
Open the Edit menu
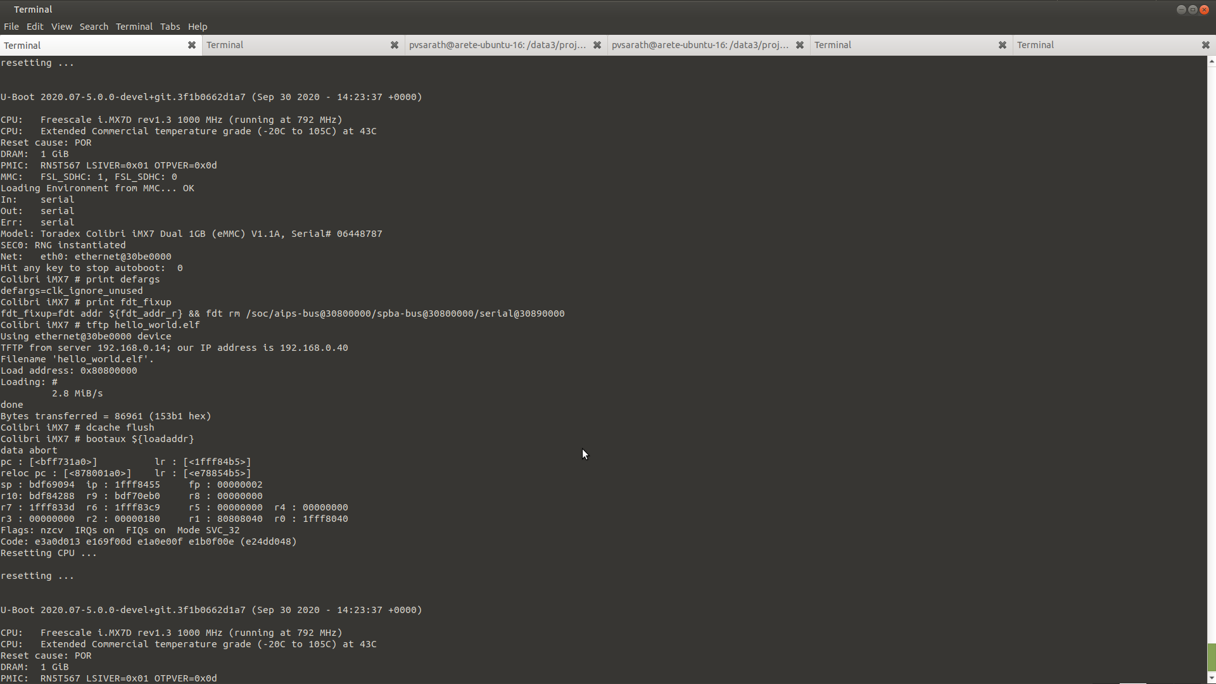coord(35,27)
